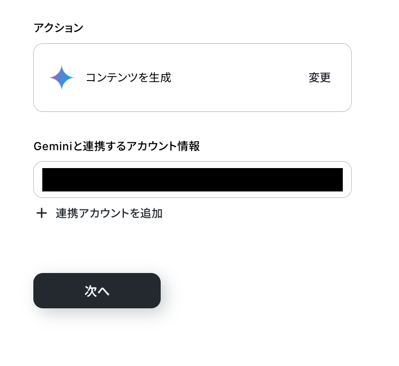Click the 連携アカウントを追加 link
Image resolution: width=399 pixels, height=366 pixels.
coord(109,213)
